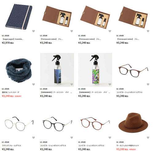Image resolution: width=157 pixels, height=151 pixels.
Task: Like the first Terracuore notes gift box
Action: pyautogui.click(x=72, y=31)
